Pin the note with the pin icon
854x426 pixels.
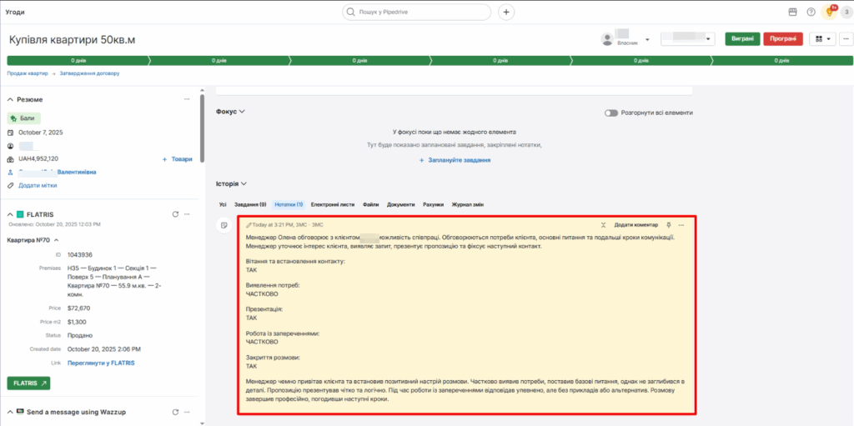669,224
